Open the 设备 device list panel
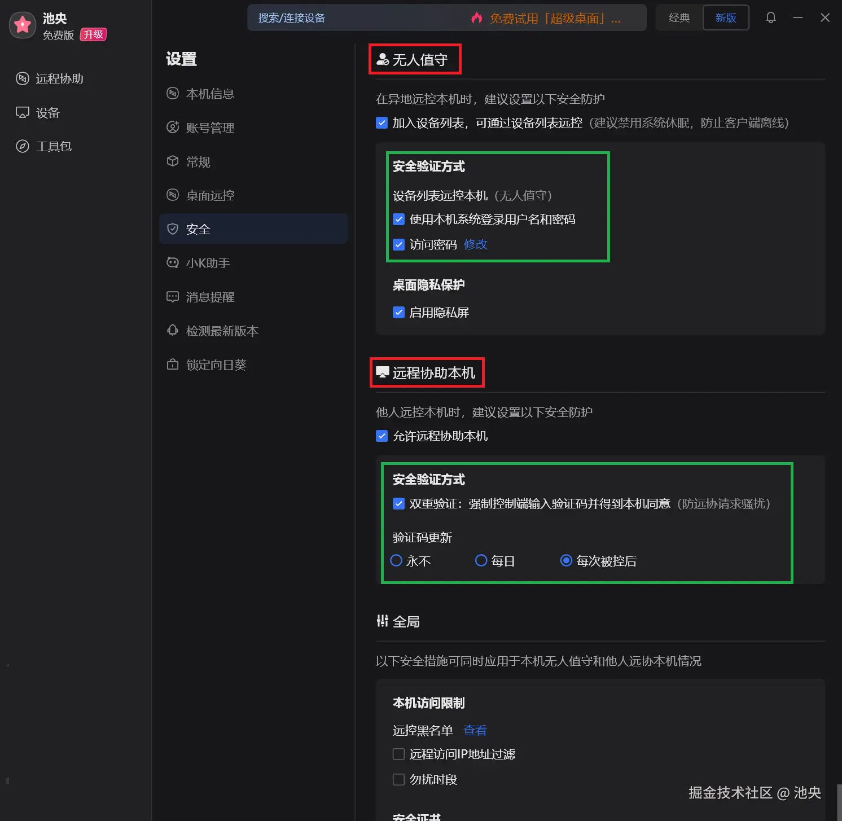 click(x=48, y=112)
